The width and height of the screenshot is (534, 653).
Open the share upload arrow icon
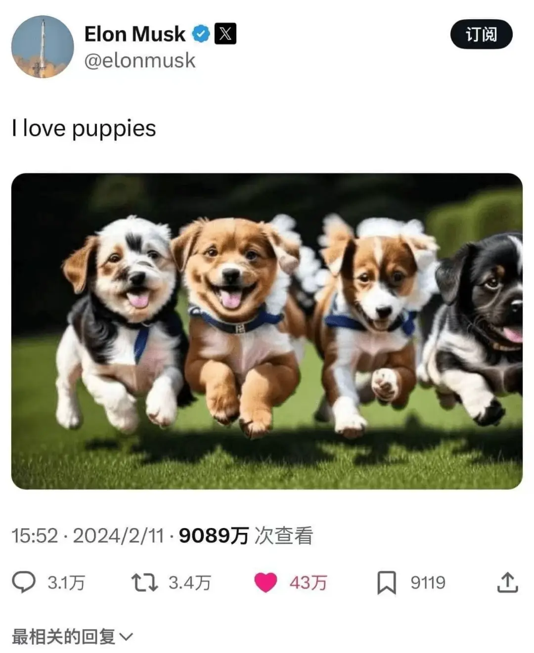(x=507, y=582)
